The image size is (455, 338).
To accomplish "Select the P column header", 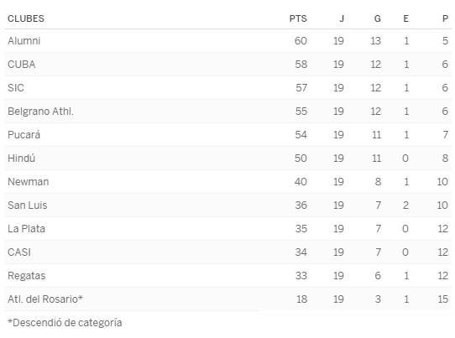I will pos(445,18).
